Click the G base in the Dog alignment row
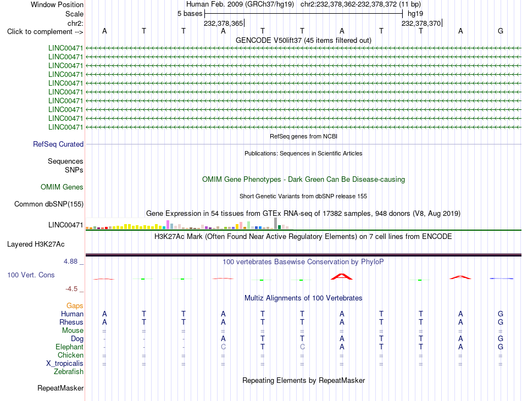The image size is (522, 401). click(501, 339)
